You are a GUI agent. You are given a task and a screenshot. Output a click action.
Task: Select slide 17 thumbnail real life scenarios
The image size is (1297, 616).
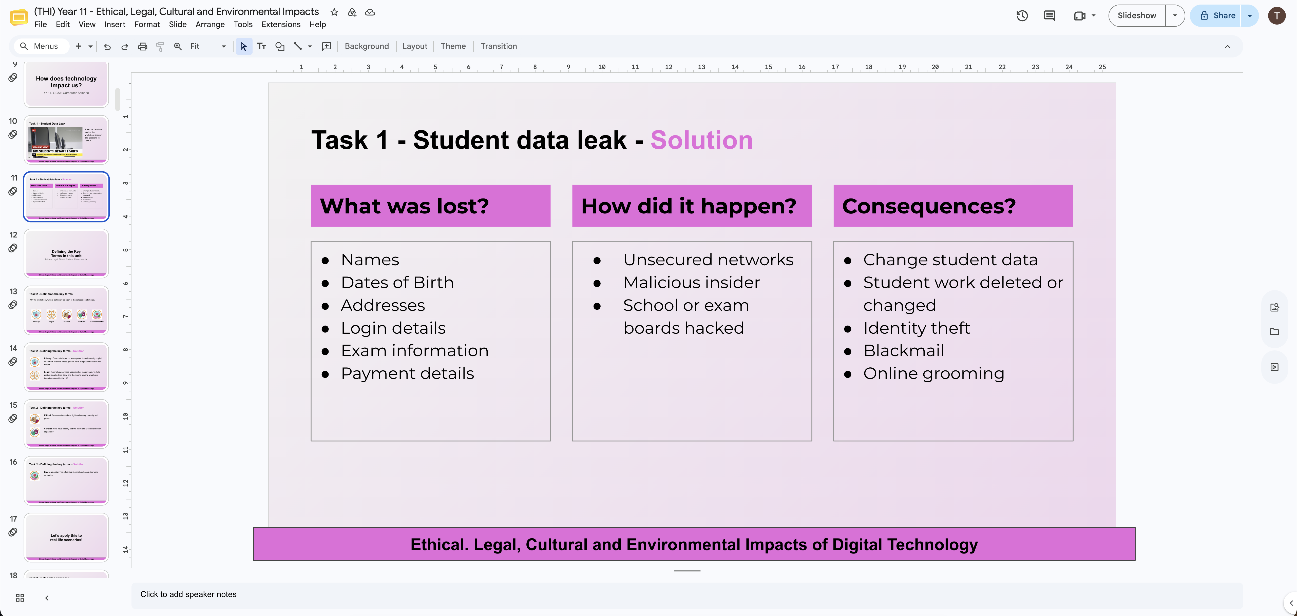tap(66, 538)
